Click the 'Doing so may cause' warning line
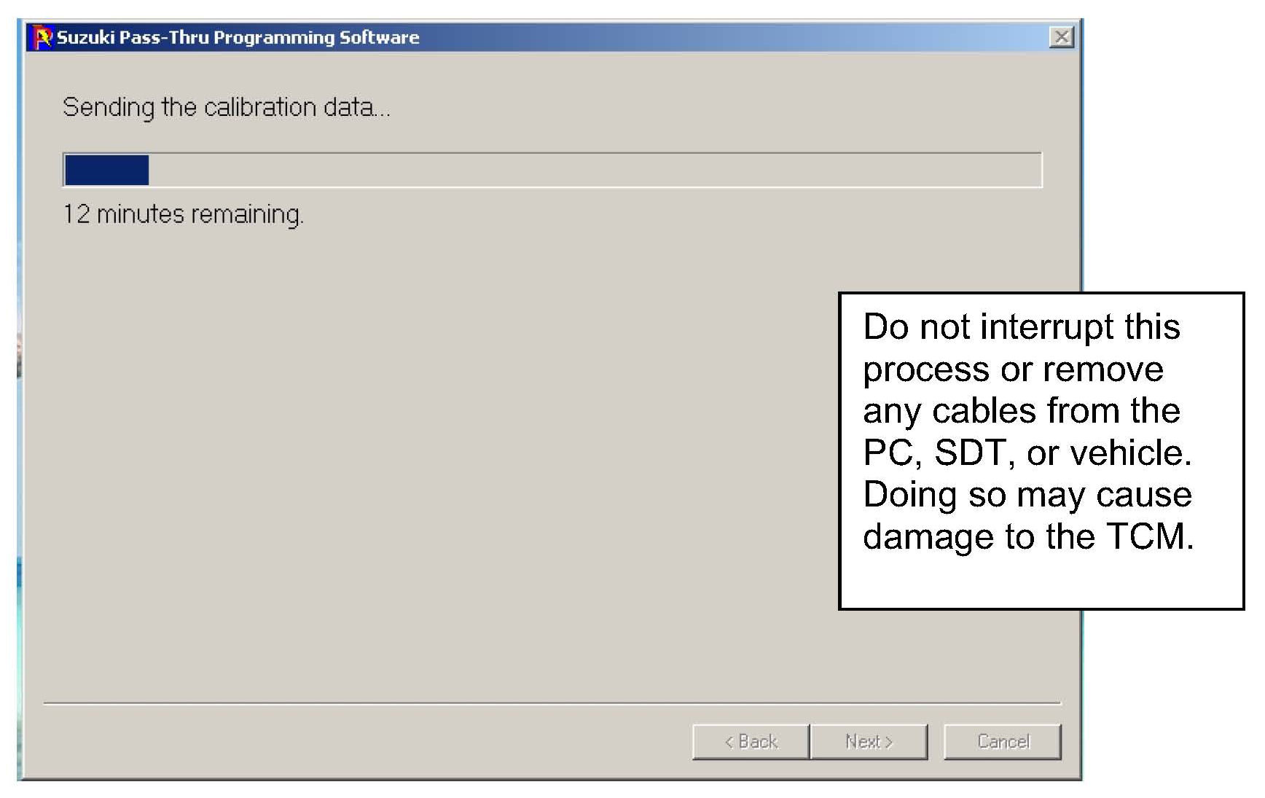 point(1027,495)
